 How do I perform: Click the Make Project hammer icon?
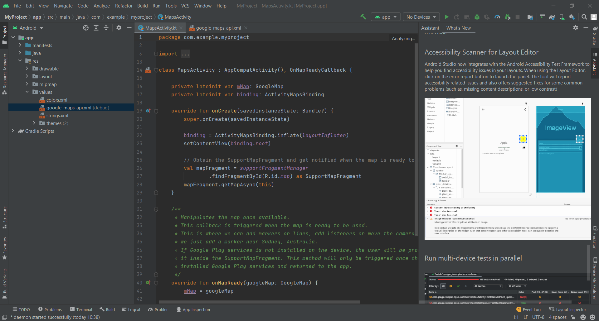(x=363, y=17)
